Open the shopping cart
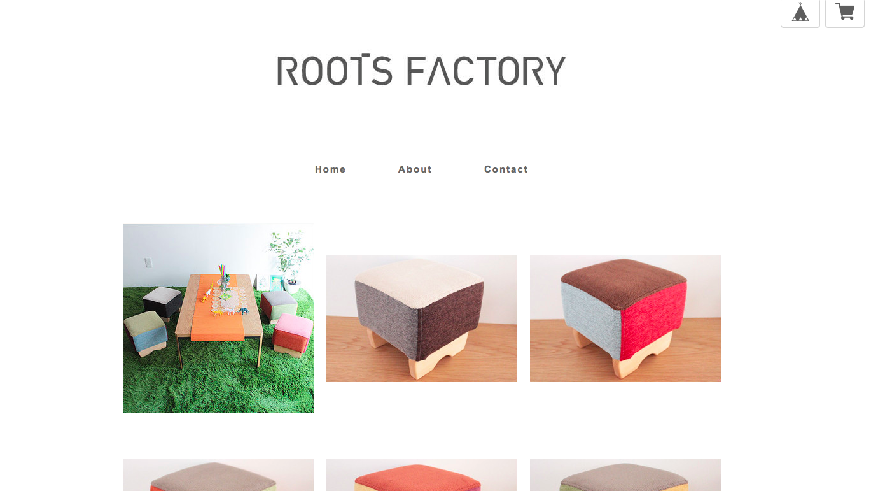This screenshot has height=491, width=871. point(845,13)
